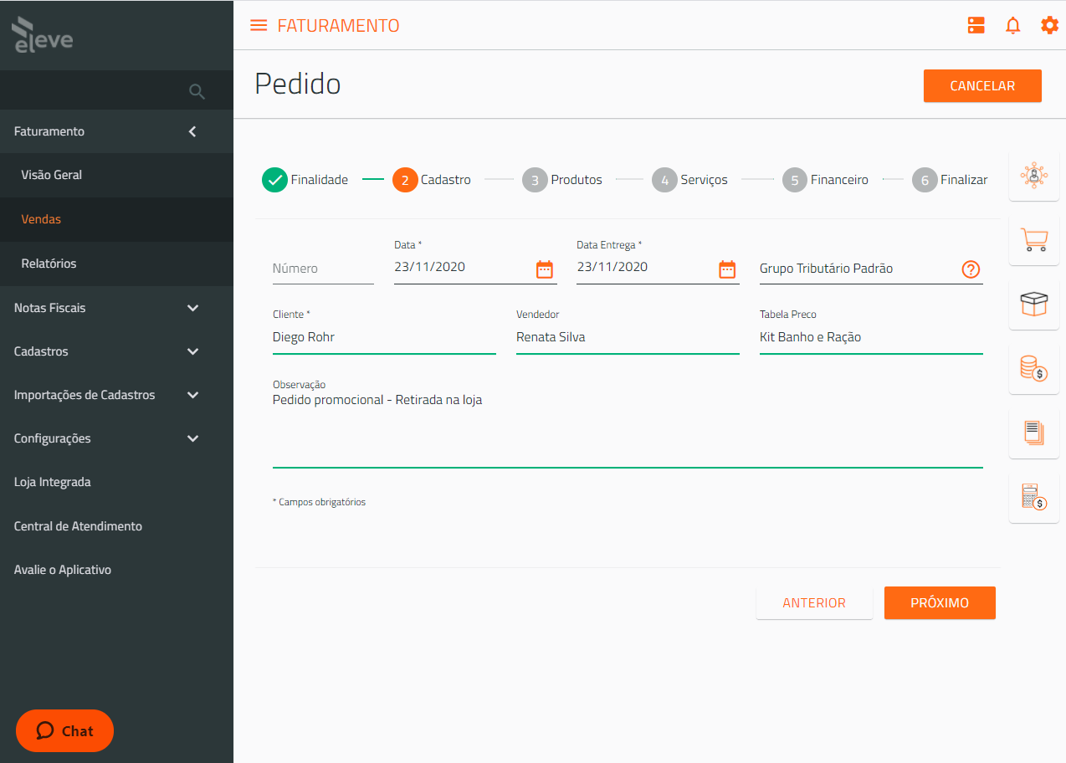Click help icon for Grupo Tributário Padrão
Viewport: 1066px width, 763px height.
pyautogui.click(x=970, y=269)
